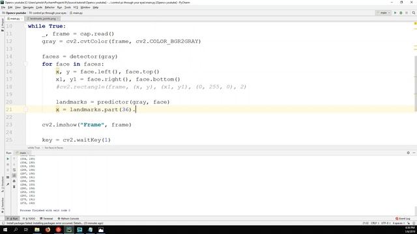Click the editor vertical scrollbar
Screen dimensions: 417x234
416,84
